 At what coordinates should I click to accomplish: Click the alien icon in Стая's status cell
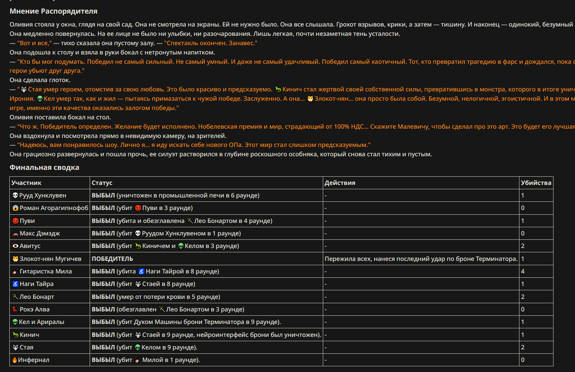tap(138, 347)
